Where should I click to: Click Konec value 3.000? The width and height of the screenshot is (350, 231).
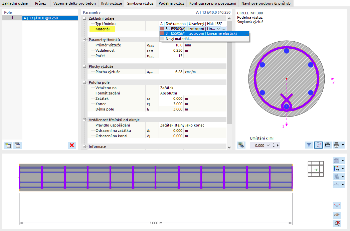pos(171,104)
